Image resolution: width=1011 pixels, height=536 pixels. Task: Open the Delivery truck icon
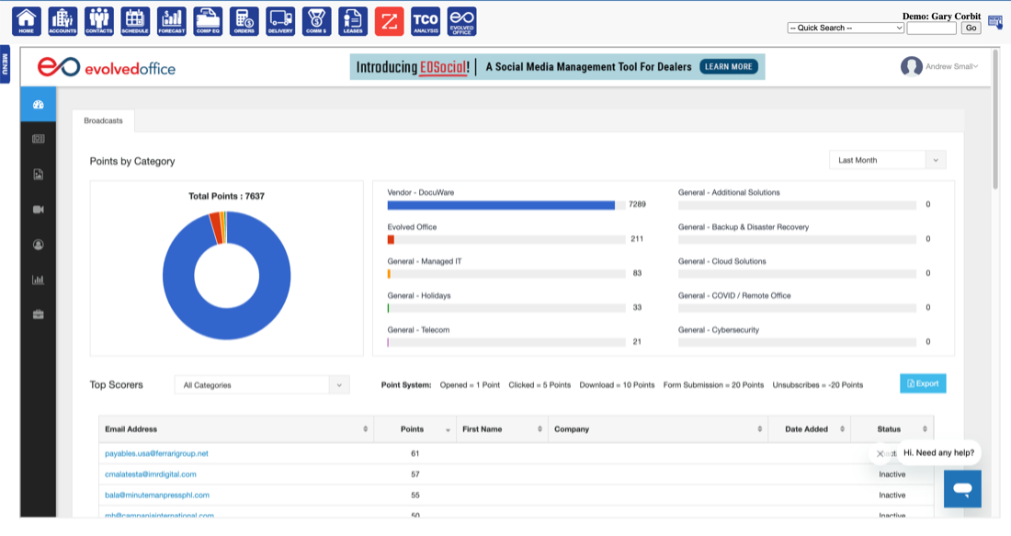[x=280, y=21]
